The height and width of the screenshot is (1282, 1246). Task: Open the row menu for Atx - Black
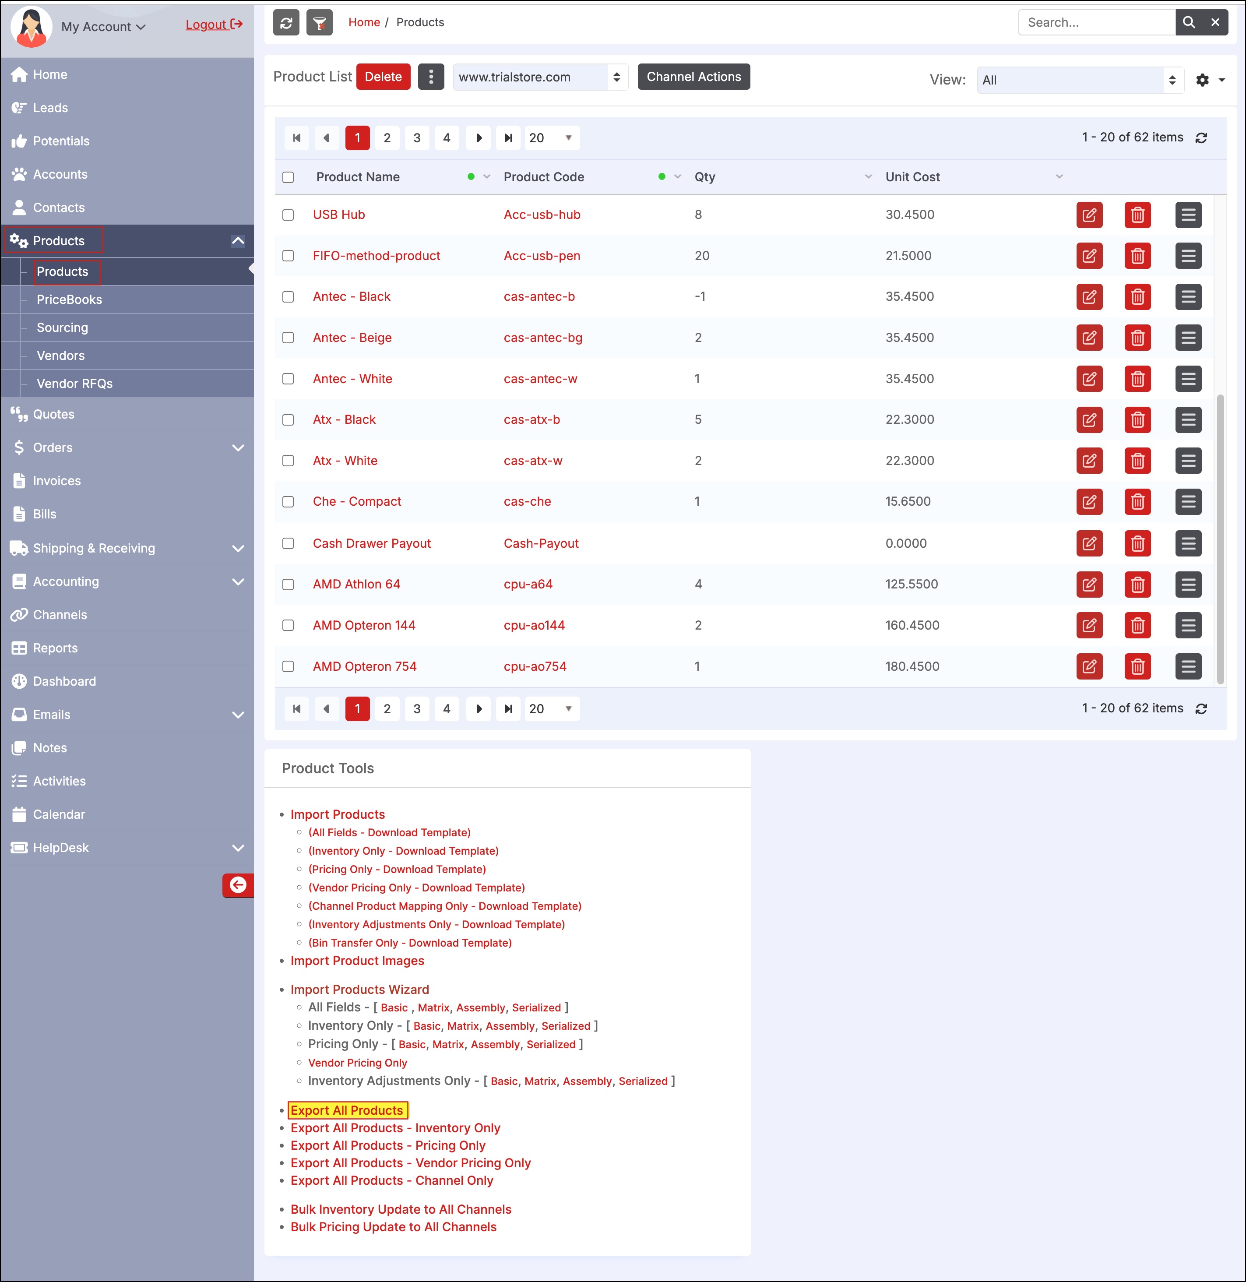point(1188,419)
